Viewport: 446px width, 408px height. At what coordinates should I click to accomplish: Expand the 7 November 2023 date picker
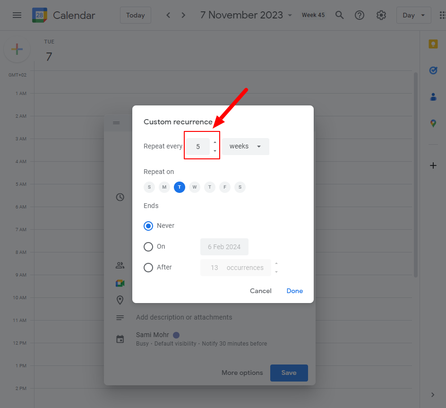pyautogui.click(x=248, y=15)
